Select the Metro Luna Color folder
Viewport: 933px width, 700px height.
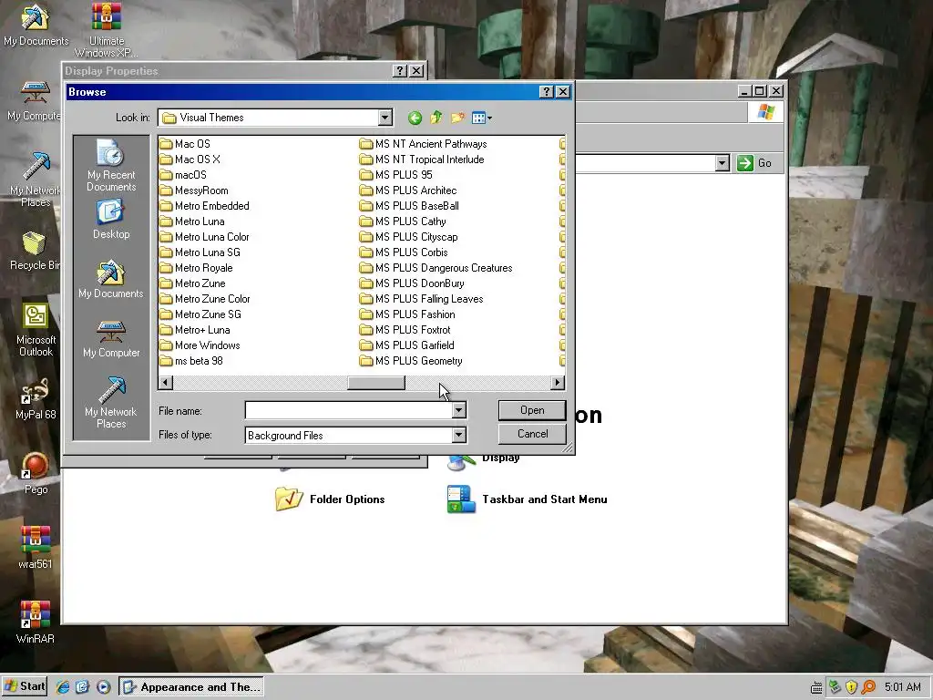205,237
